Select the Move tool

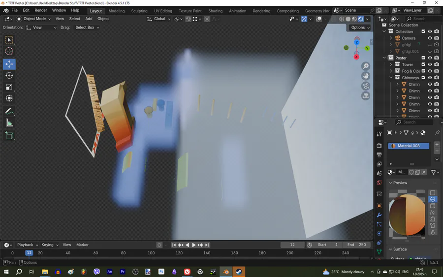9,64
